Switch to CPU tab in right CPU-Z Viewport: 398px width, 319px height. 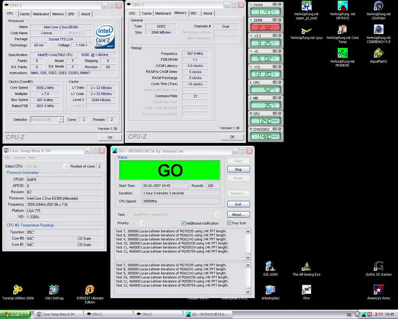132,13
